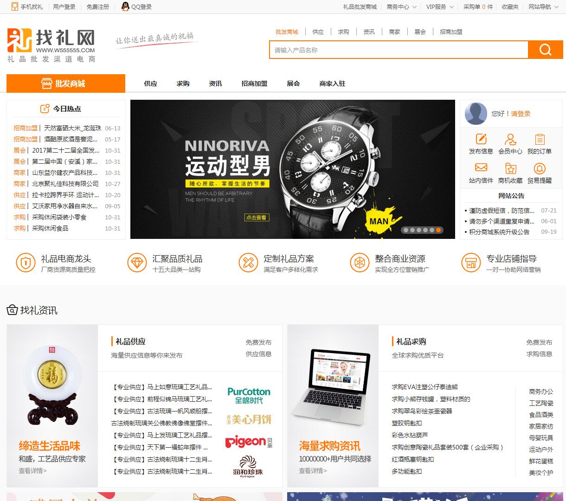Open the 采购单 0 件 link
Image resolution: width=566 pixels, height=501 pixels.
point(478,6)
